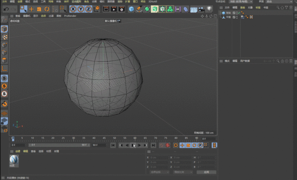Open the 文件 menu in the menu bar
This screenshot has height=180, width=297.
4,2
